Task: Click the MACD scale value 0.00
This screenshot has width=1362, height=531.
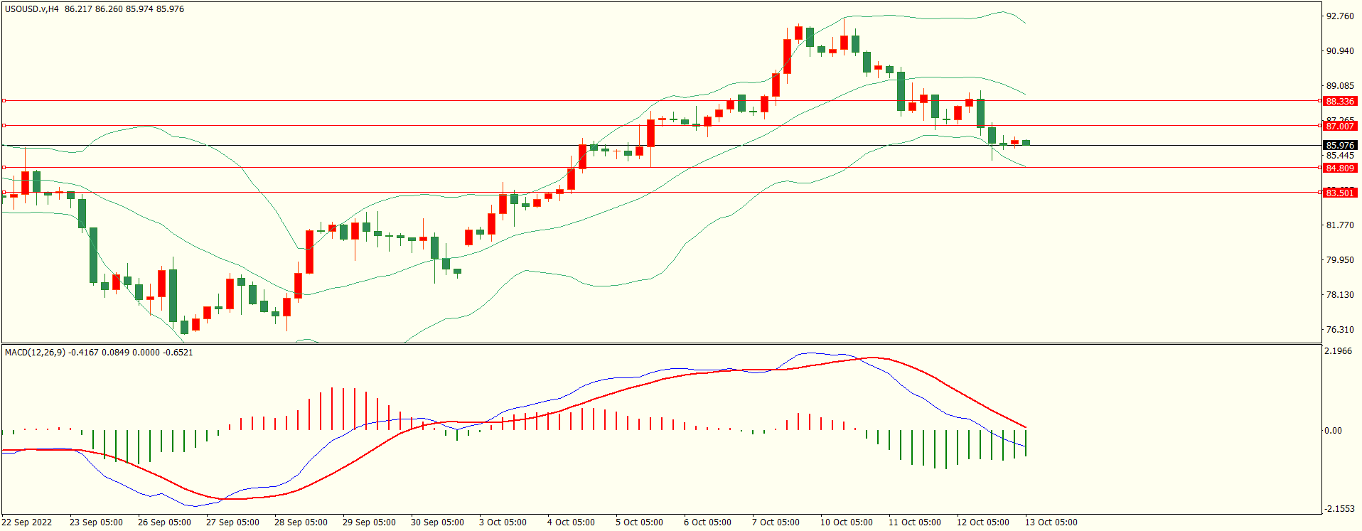Action: point(1333,430)
